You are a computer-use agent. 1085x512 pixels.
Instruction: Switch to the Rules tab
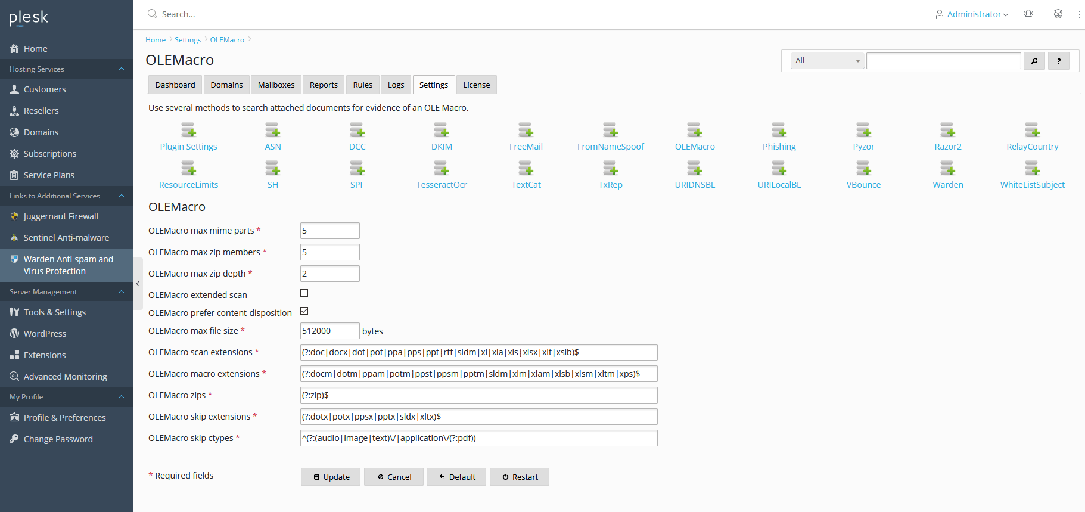(x=363, y=85)
